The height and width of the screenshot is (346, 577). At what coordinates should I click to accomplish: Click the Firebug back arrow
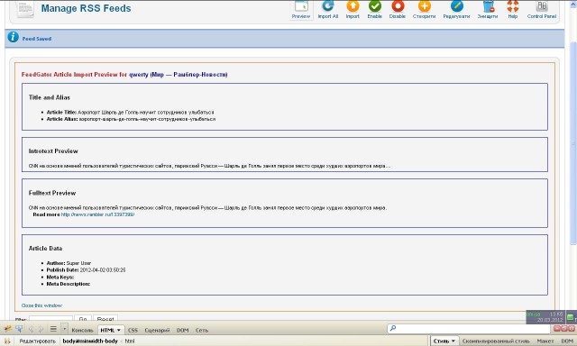coord(31,330)
